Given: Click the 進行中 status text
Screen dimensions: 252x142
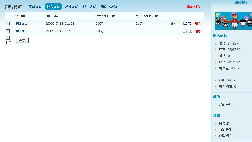Looking at the screenshot, I should tap(176, 24).
